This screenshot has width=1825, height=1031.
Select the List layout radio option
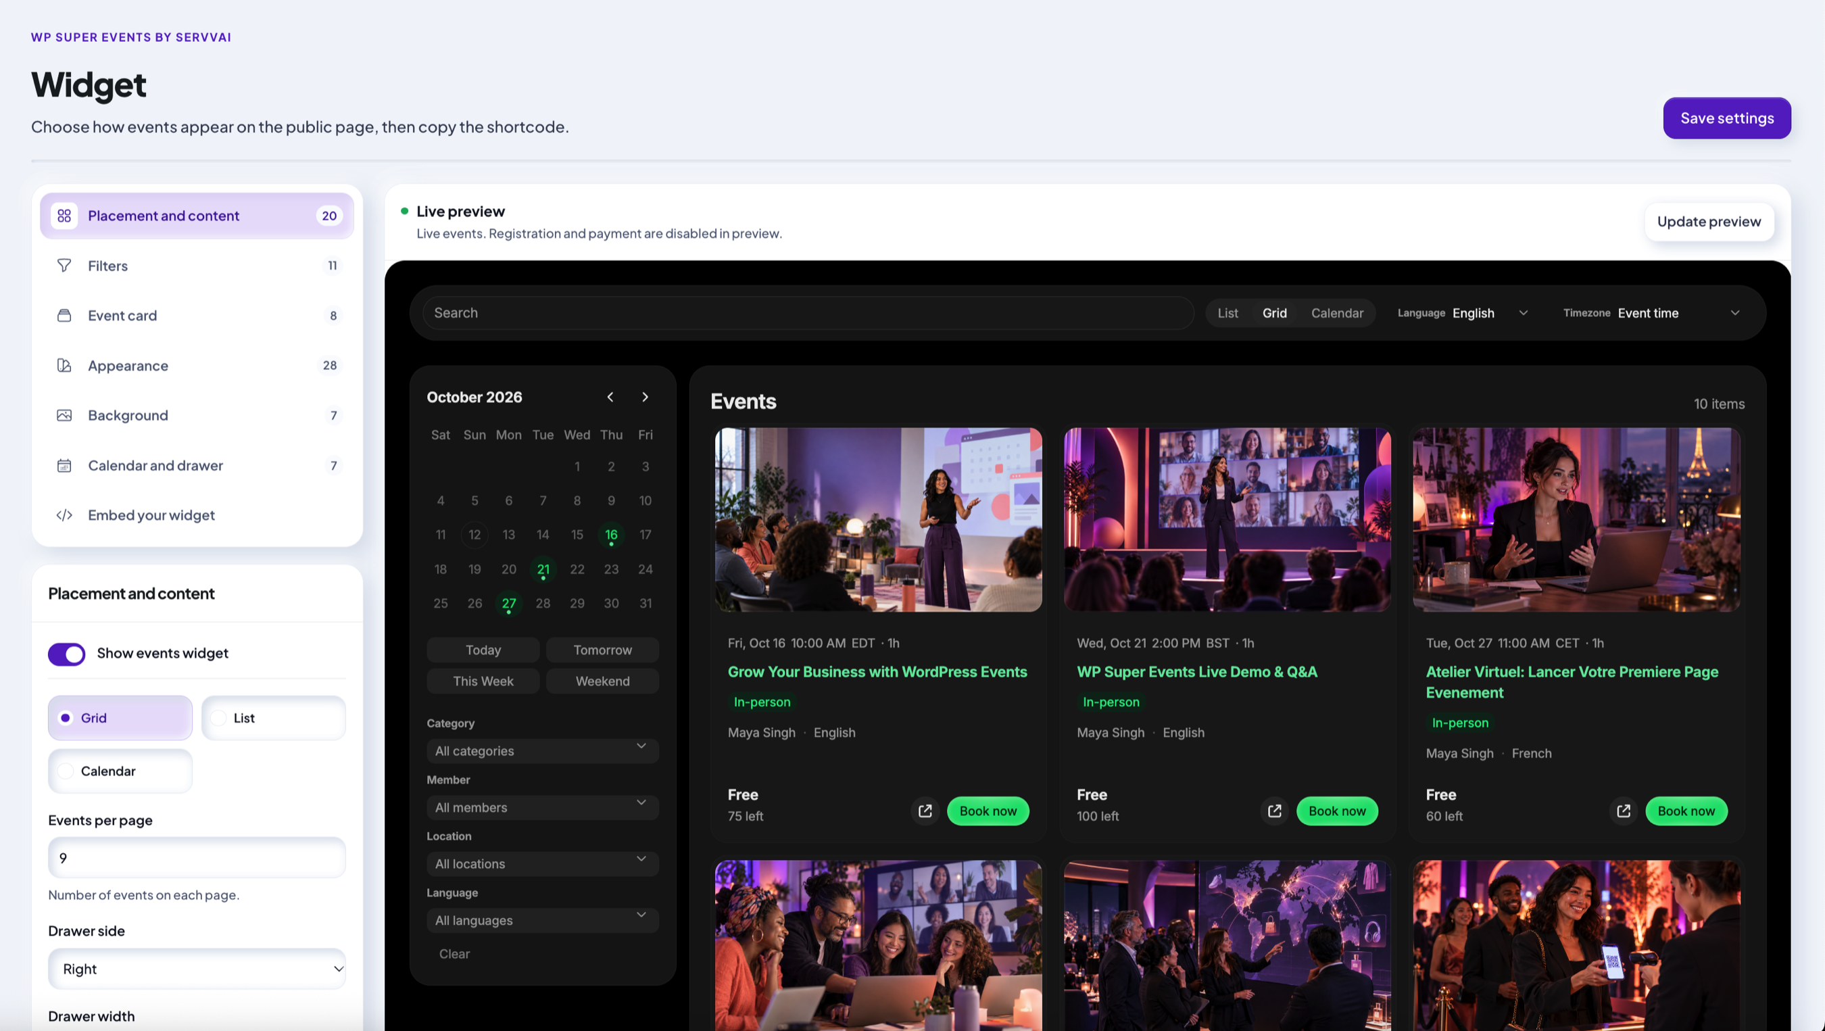[x=274, y=718]
